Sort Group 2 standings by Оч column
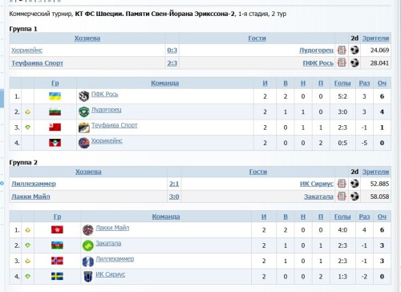 click(x=382, y=217)
